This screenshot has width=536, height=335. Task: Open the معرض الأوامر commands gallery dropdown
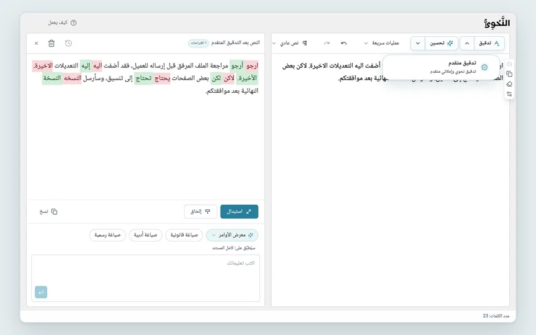click(x=232, y=235)
